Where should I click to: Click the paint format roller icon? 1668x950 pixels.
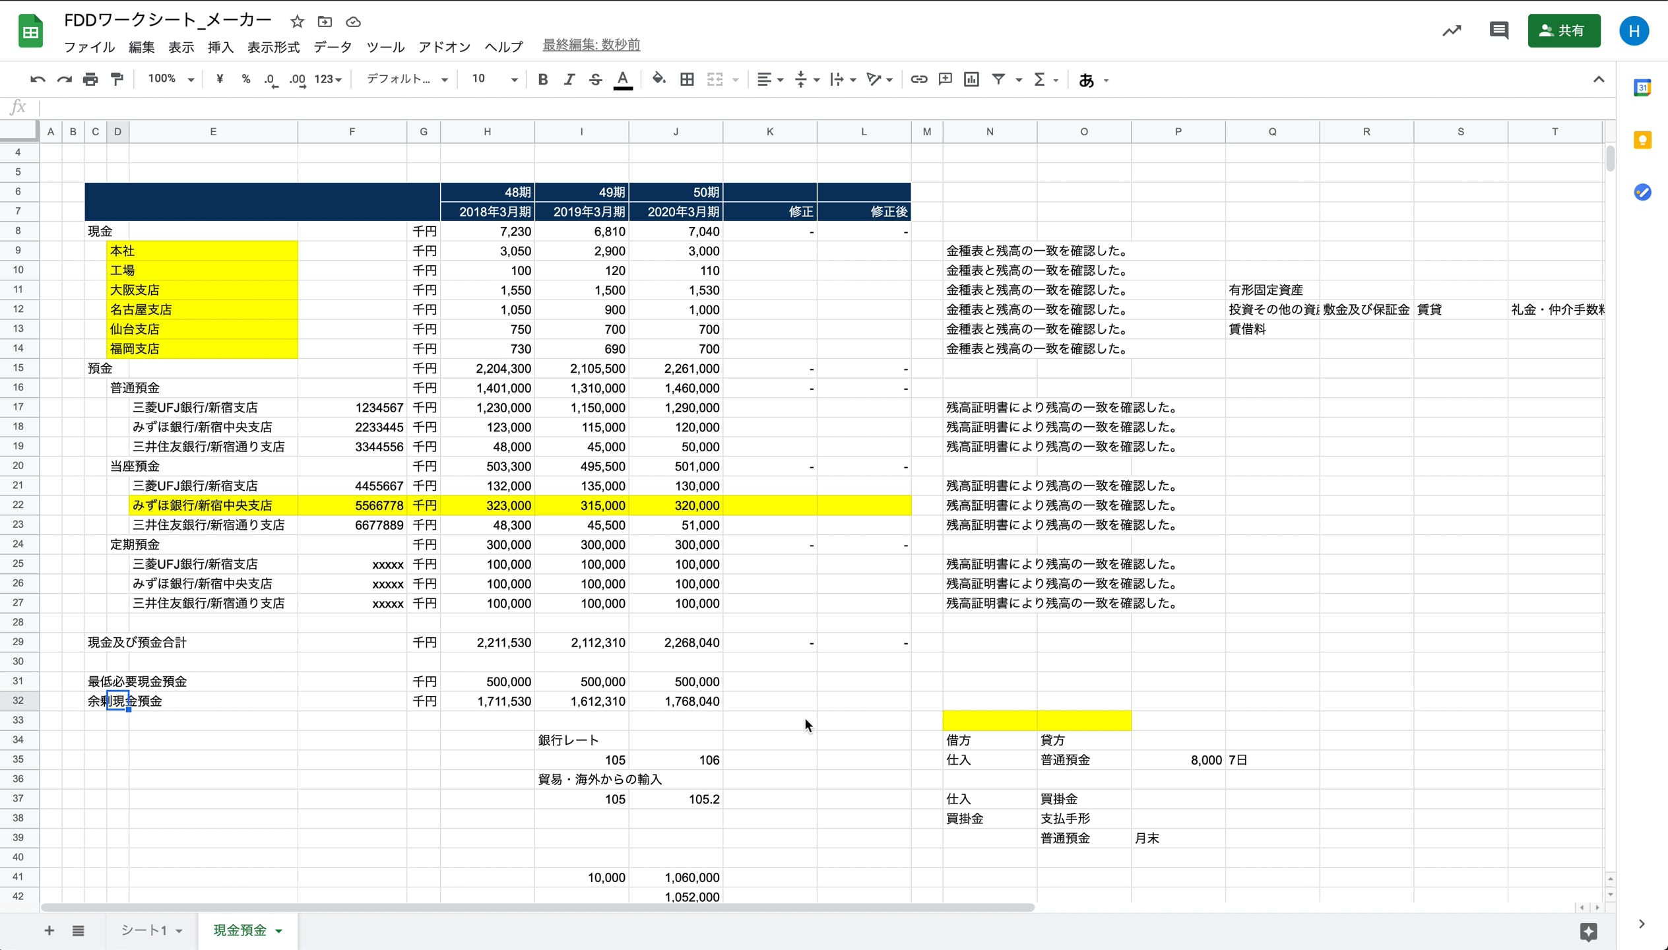(x=117, y=79)
